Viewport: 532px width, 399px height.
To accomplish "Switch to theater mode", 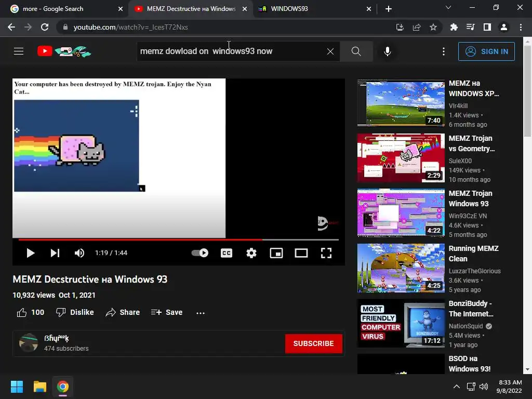I will tap(301, 253).
